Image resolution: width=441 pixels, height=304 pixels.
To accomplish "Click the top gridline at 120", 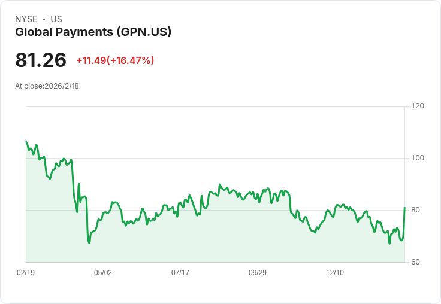I will click(216, 107).
